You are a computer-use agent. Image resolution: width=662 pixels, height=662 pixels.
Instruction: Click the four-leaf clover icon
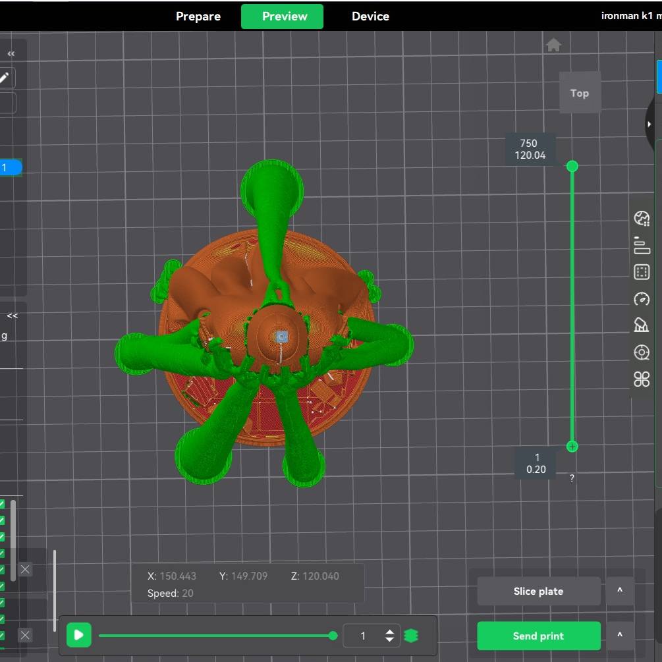point(642,379)
